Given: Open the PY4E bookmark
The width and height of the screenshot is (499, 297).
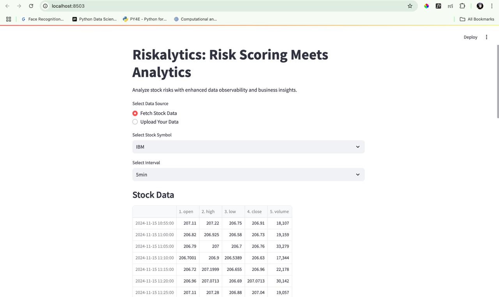Looking at the screenshot, I should point(145,19).
